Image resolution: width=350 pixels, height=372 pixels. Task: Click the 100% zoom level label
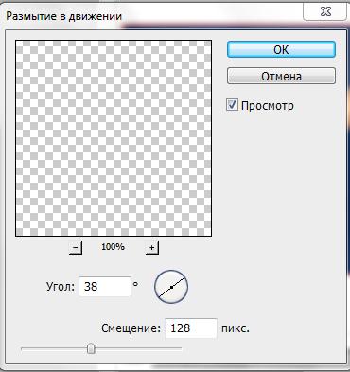click(113, 247)
